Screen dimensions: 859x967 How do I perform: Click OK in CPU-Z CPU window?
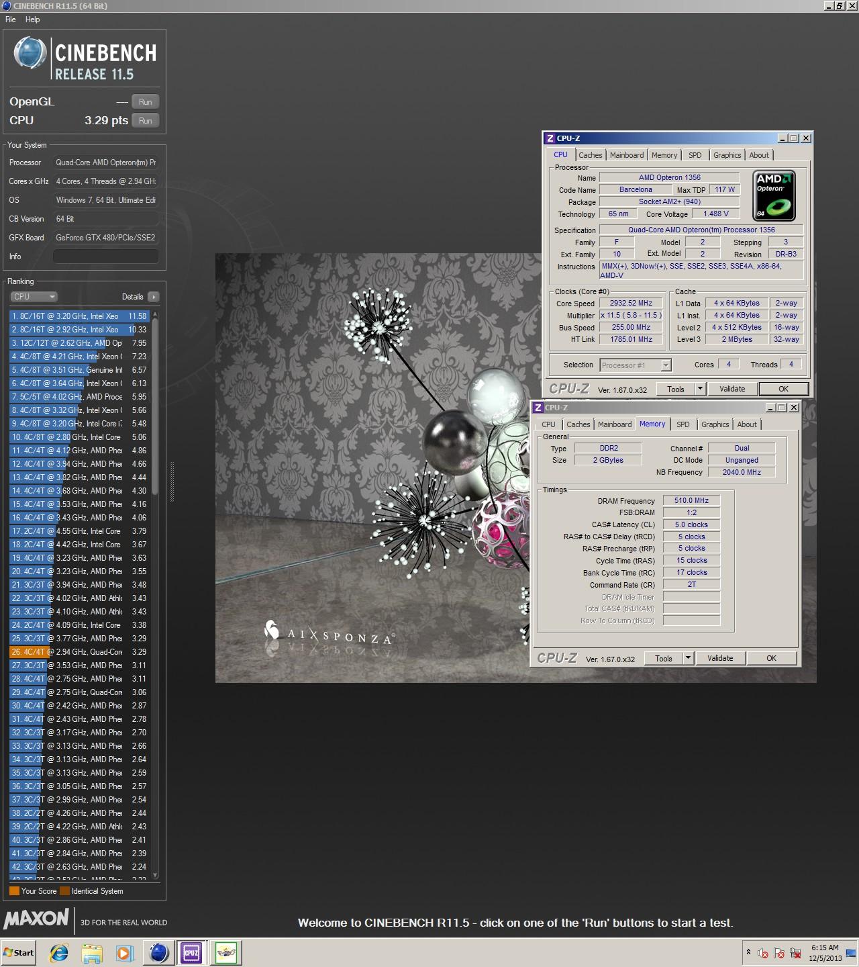click(x=783, y=389)
